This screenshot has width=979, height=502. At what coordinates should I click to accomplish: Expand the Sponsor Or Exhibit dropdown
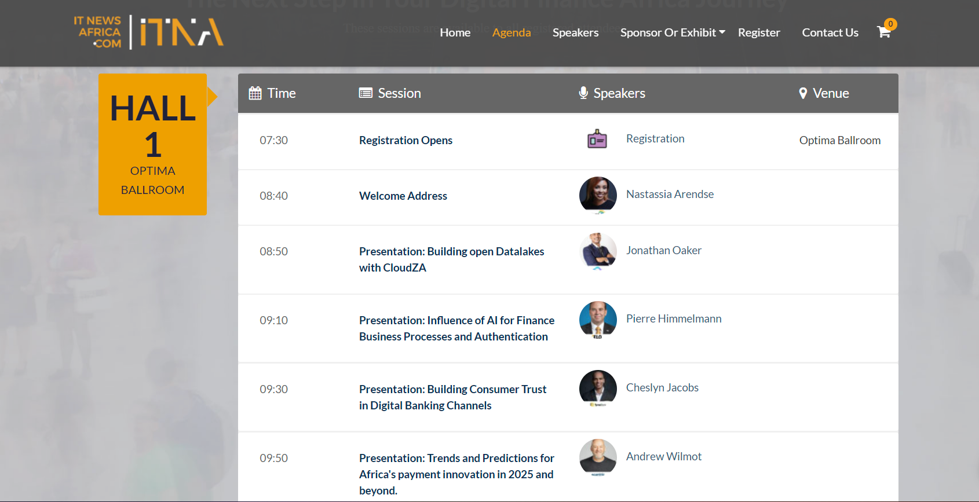pyautogui.click(x=672, y=32)
